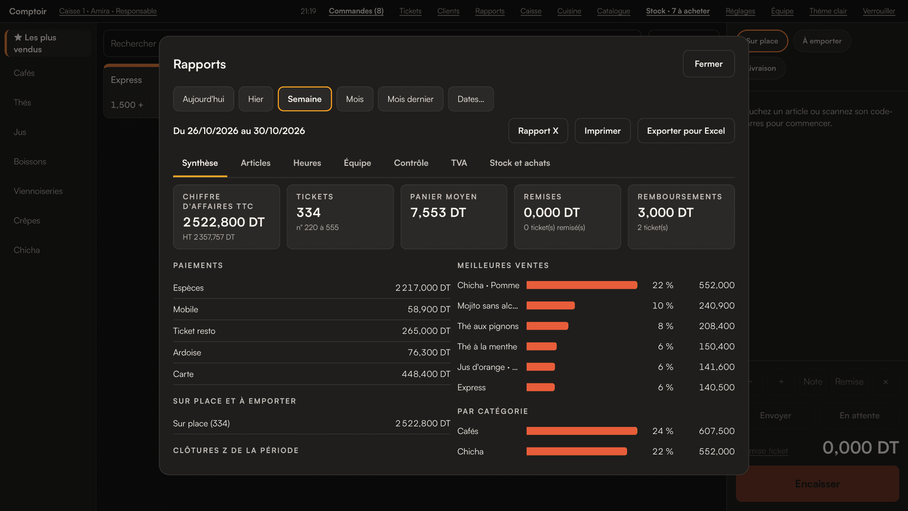Open Cuisine in the top navigation
Image resolution: width=908 pixels, height=511 pixels.
pyautogui.click(x=569, y=11)
